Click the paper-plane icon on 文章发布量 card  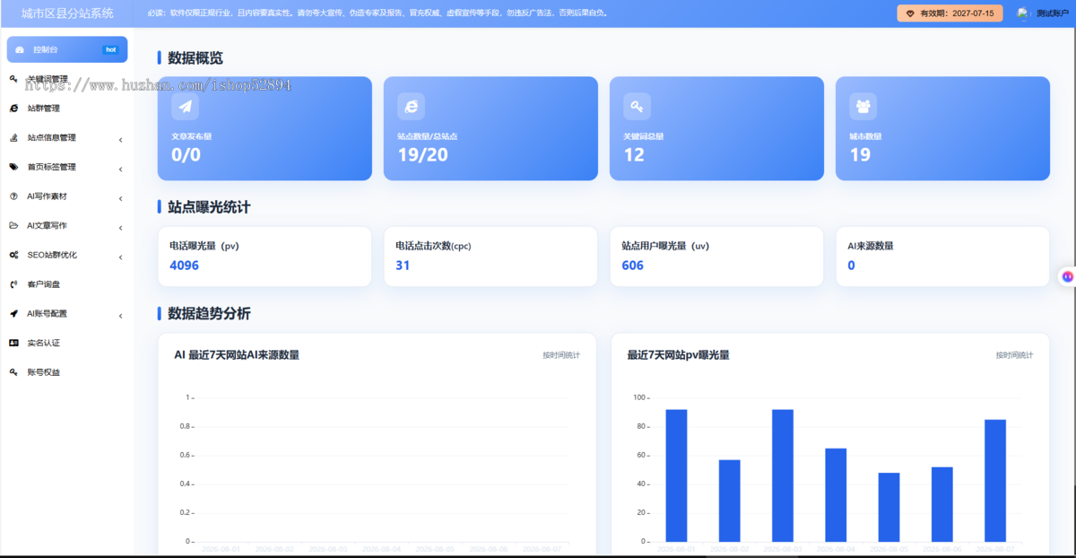coord(185,107)
